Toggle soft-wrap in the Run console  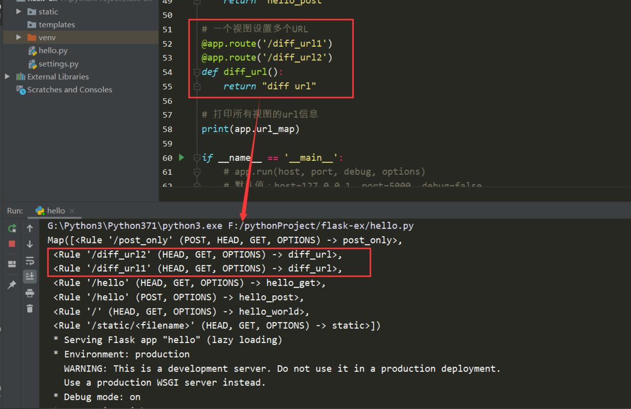[x=30, y=261]
